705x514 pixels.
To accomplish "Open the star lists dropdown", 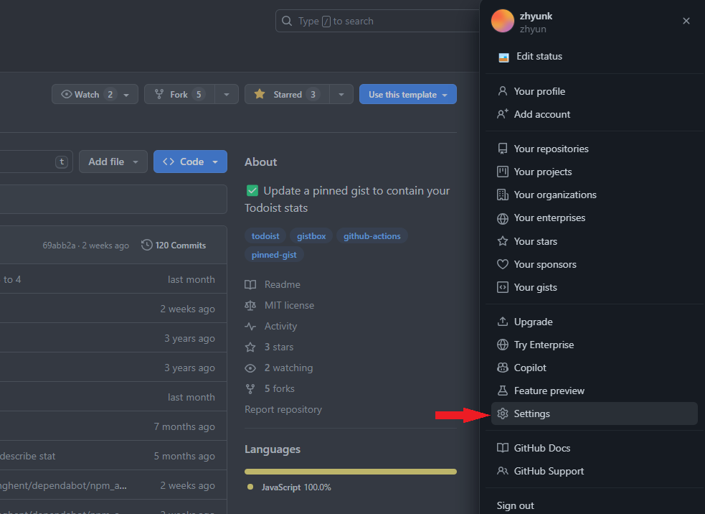I will 341,94.
